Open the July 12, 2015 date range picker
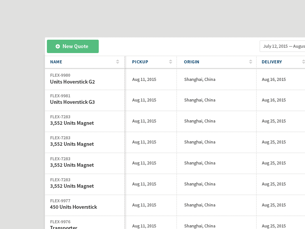305x229 pixels. (x=283, y=46)
